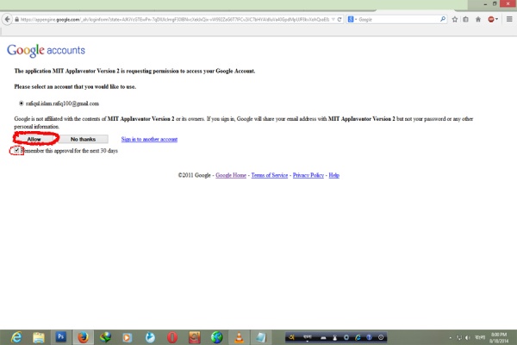Open File Explorer folder taskbar icon
This screenshot has width=517, height=345.
39,337
